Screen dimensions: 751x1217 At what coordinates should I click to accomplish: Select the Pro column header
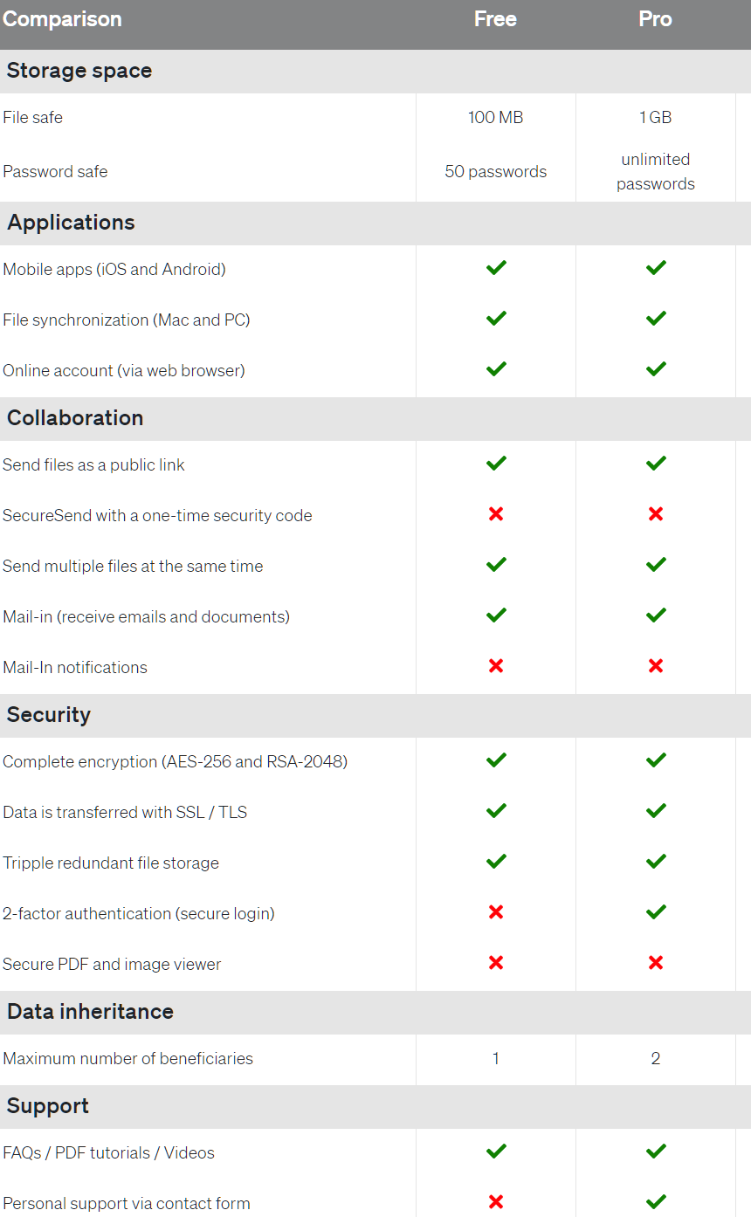655,19
